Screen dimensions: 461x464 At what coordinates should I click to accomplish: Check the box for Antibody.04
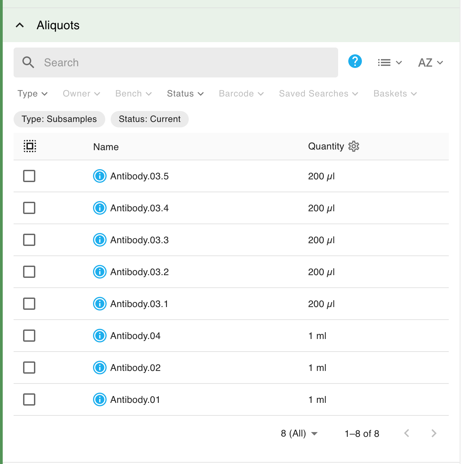(29, 336)
